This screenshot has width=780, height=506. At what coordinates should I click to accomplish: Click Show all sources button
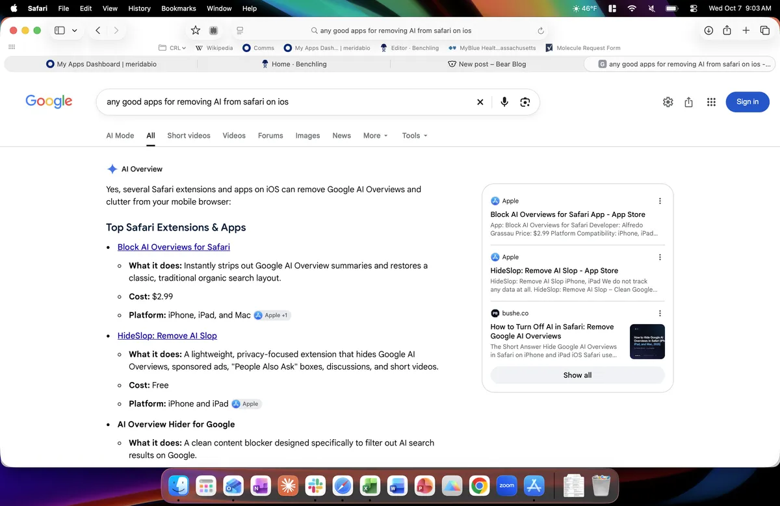pyautogui.click(x=577, y=375)
